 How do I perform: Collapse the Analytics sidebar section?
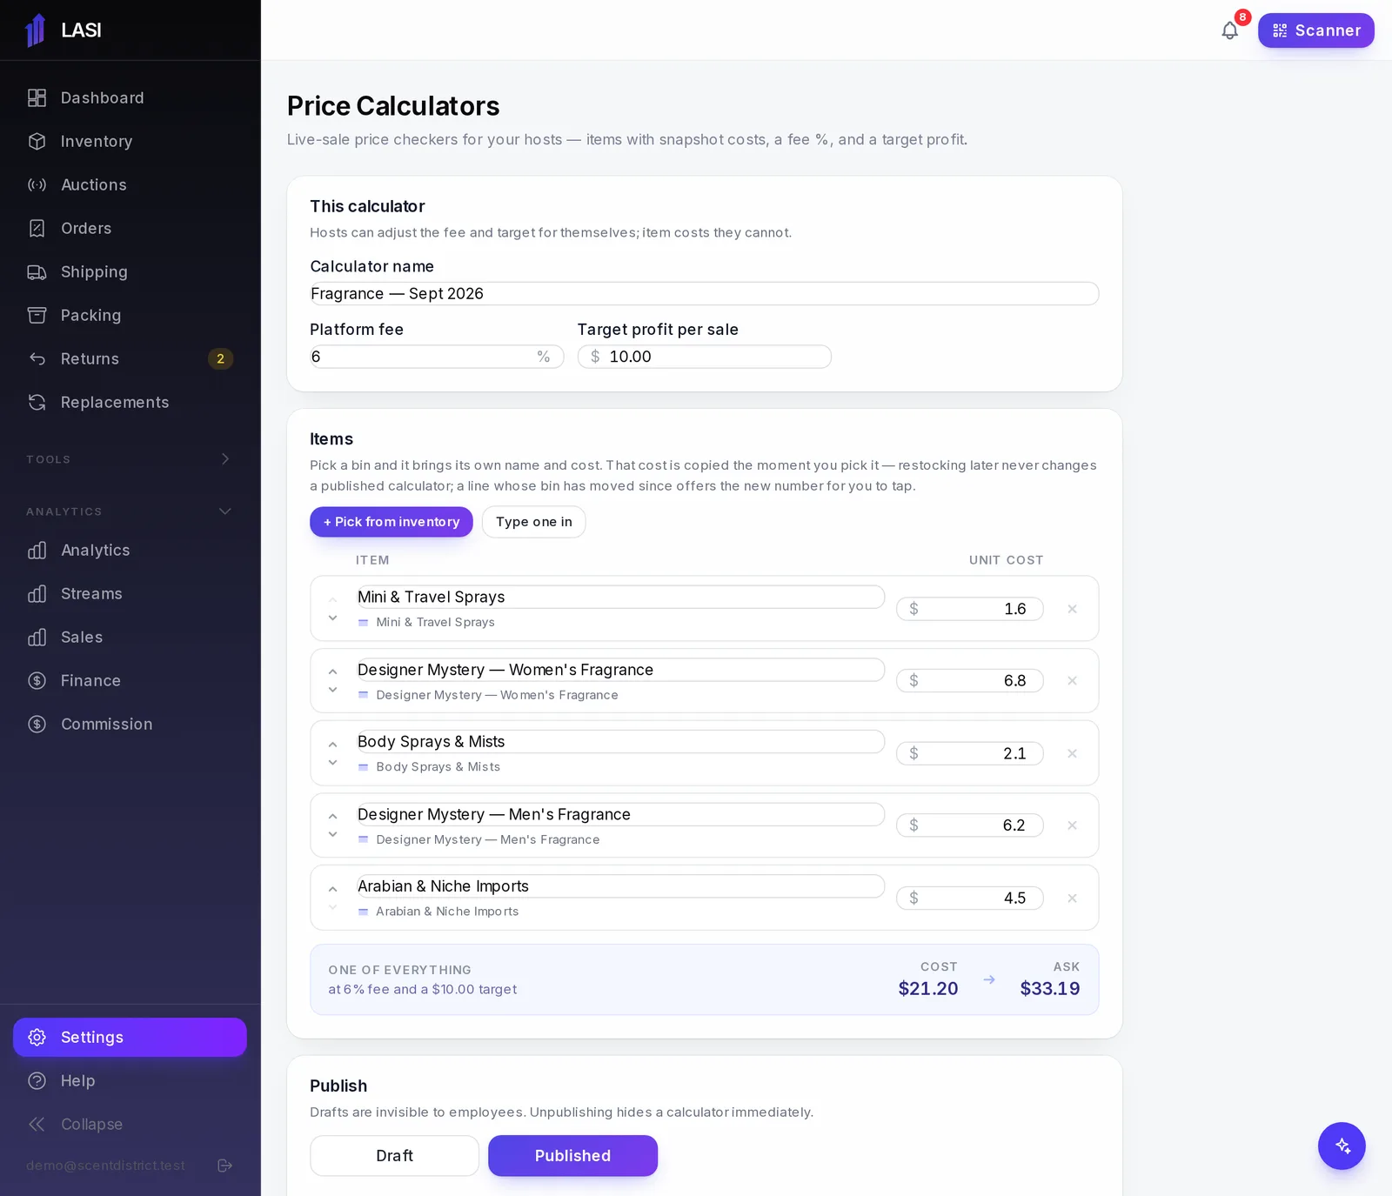tap(130, 511)
